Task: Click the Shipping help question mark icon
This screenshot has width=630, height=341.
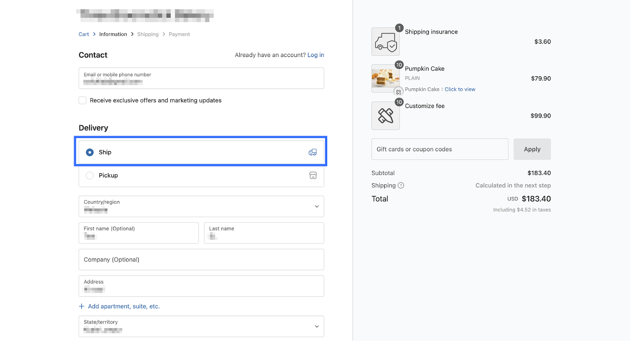Action: pos(401,185)
